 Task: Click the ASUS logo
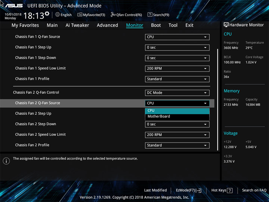[x=14, y=6]
